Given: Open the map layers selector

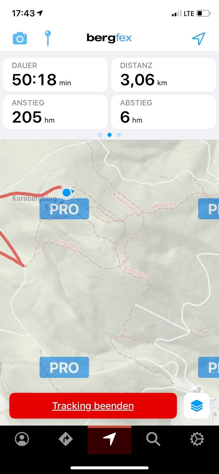Looking at the screenshot, I should pyautogui.click(x=197, y=406).
